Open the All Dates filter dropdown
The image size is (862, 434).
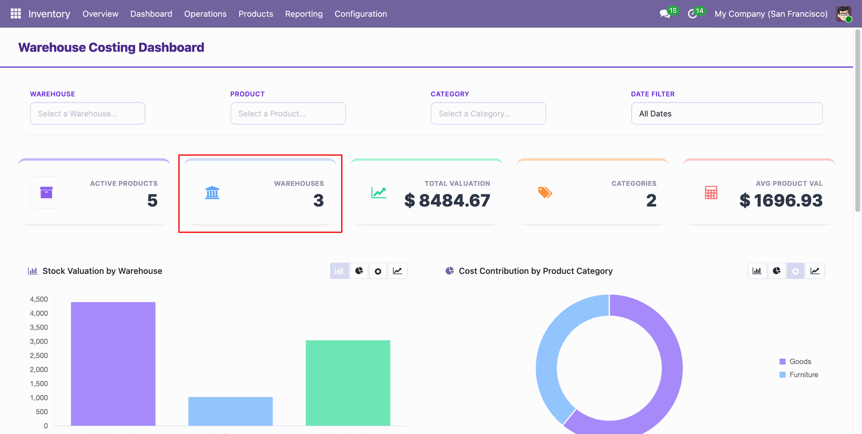[727, 114]
